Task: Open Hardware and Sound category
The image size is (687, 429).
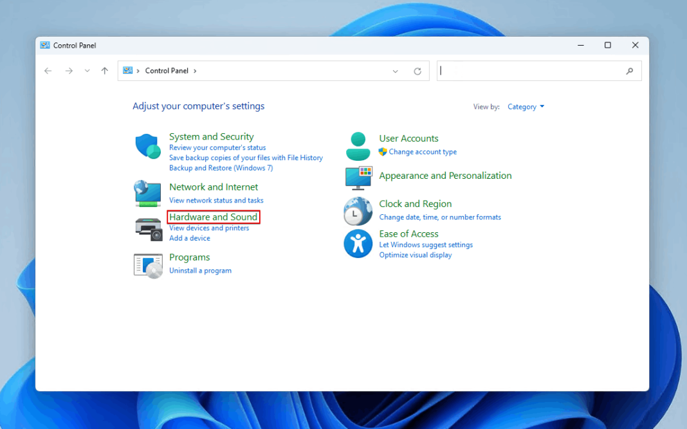Action: (214, 217)
